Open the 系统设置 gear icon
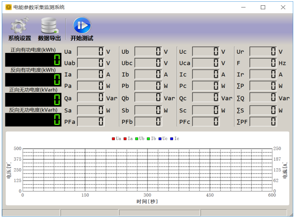Viewport: 295px width, 218px height. 19,26
